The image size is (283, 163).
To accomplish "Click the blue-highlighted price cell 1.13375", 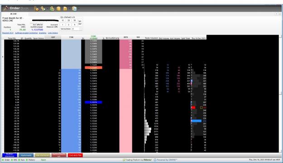I will coord(93,102).
